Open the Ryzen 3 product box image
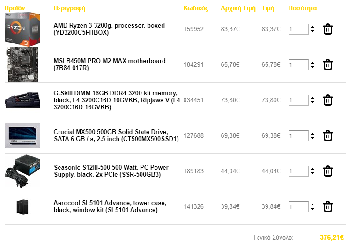The width and height of the screenshot is (348, 248). (x=22, y=29)
